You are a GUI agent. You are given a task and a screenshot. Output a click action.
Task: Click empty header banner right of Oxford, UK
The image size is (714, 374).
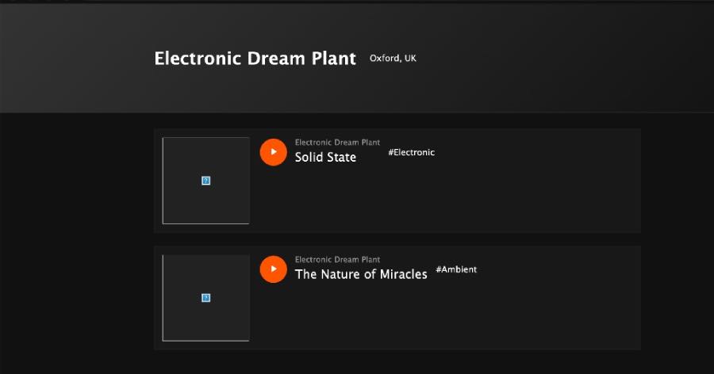[x=555, y=59]
